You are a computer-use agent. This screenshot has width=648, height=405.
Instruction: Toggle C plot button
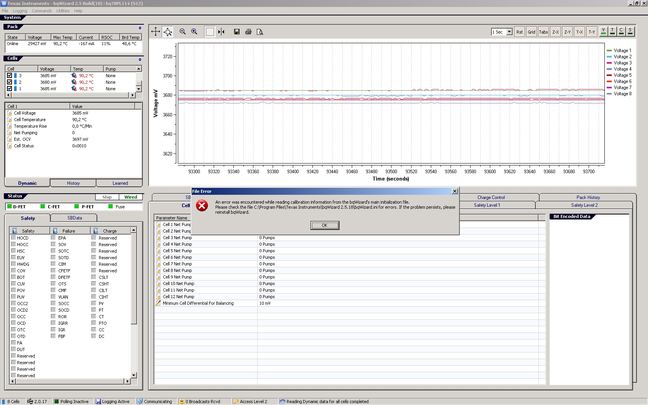coord(621,32)
